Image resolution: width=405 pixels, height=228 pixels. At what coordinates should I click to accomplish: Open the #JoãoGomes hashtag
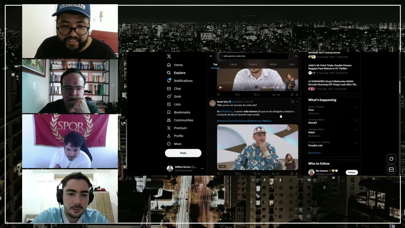(254, 121)
